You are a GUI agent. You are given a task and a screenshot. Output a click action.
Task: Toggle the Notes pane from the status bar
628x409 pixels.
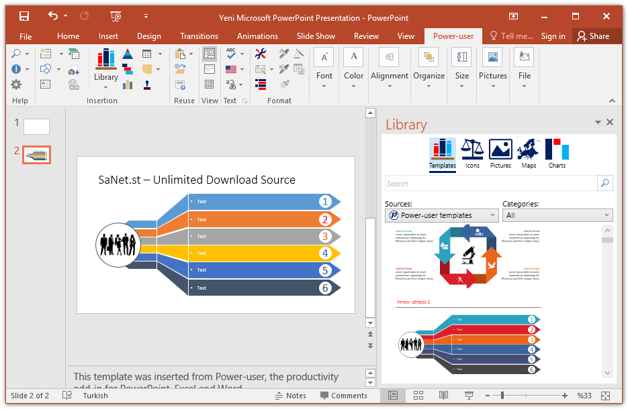click(x=297, y=396)
